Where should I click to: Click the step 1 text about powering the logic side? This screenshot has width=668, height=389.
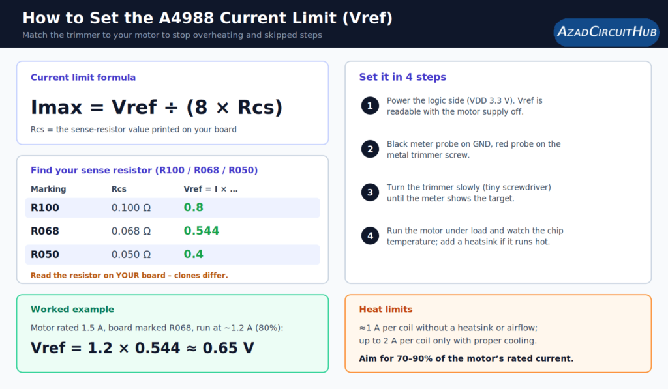click(x=464, y=106)
